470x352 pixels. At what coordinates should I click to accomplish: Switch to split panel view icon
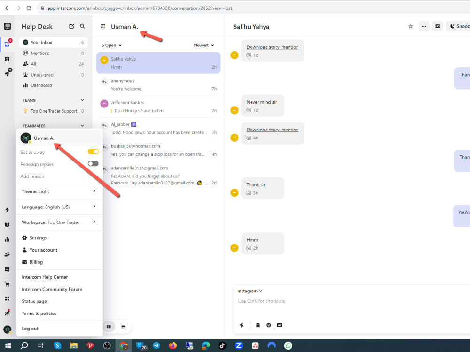[109, 326]
